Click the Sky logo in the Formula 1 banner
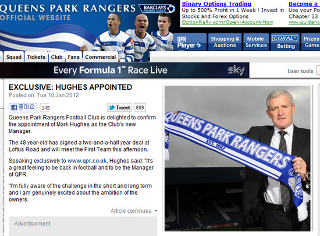This screenshot has width=320, height=236. click(236, 70)
